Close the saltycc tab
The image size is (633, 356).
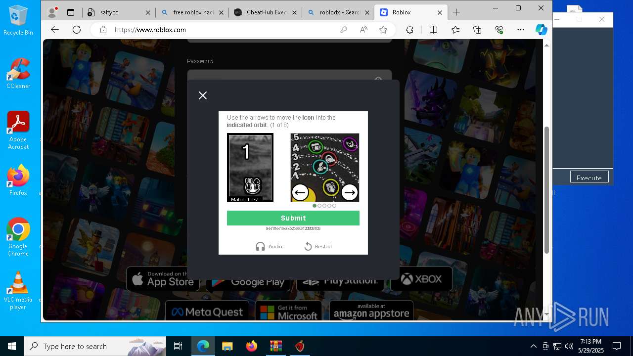pyautogui.click(x=147, y=12)
